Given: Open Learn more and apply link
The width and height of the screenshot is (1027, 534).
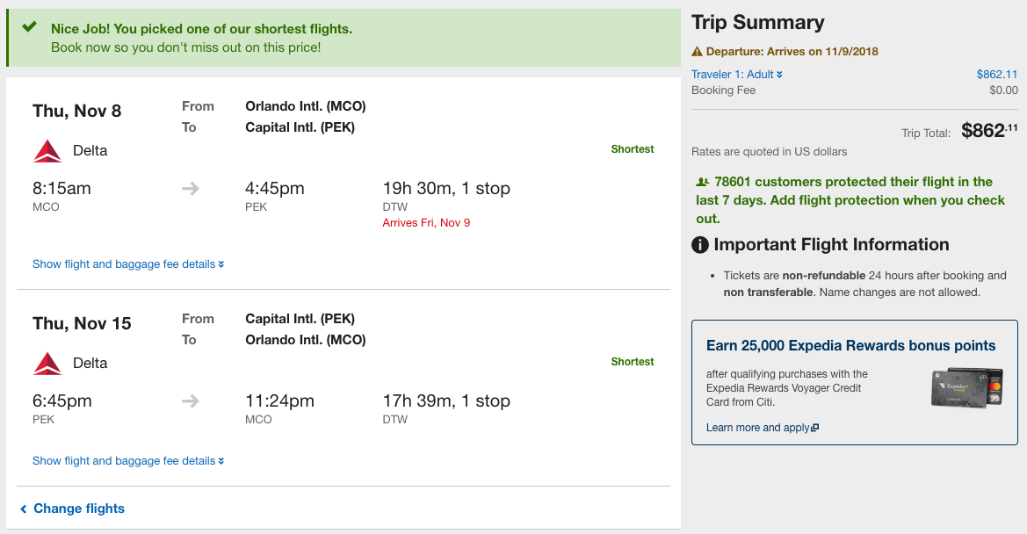Looking at the screenshot, I should pyautogui.click(x=763, y=428).
